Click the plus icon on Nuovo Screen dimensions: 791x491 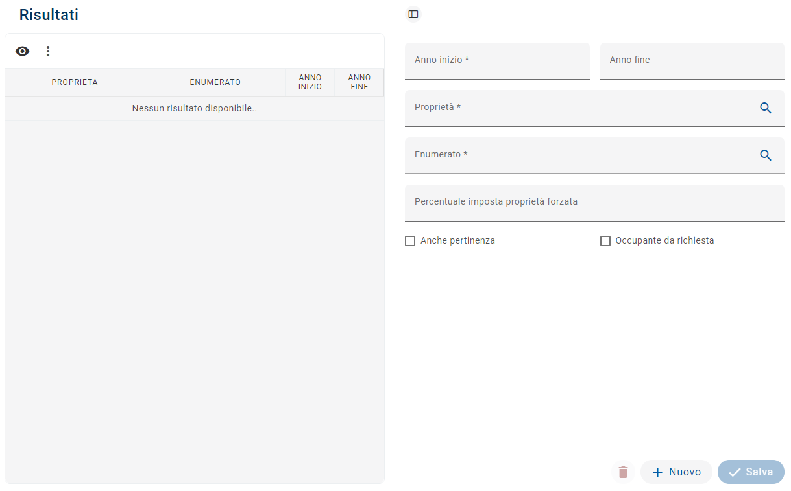point(658,472)
